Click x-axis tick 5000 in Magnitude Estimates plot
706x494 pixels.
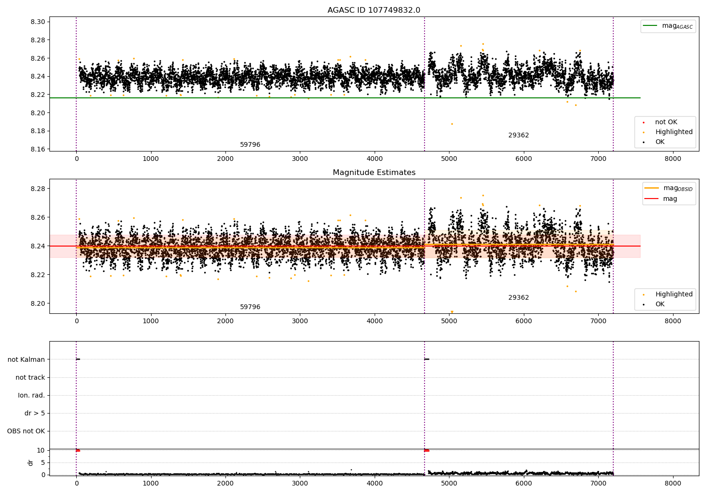449,321
